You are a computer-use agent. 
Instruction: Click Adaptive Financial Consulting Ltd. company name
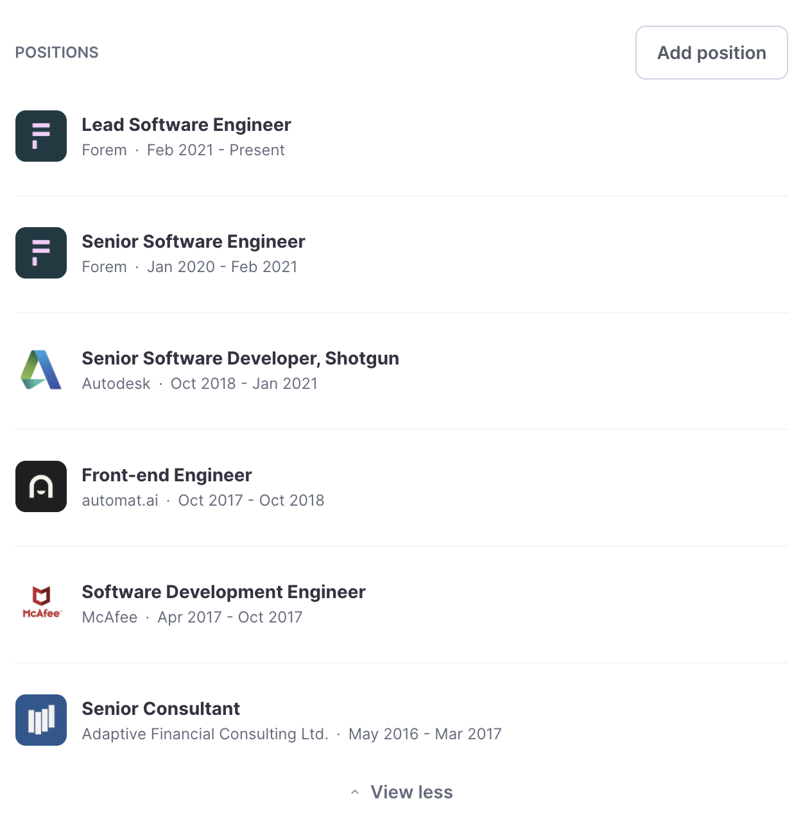[x=205, y=734]
